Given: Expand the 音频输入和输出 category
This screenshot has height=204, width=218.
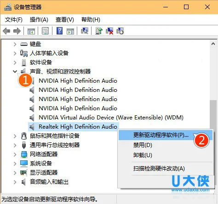Looking at the screenshot, I should 15,182.
